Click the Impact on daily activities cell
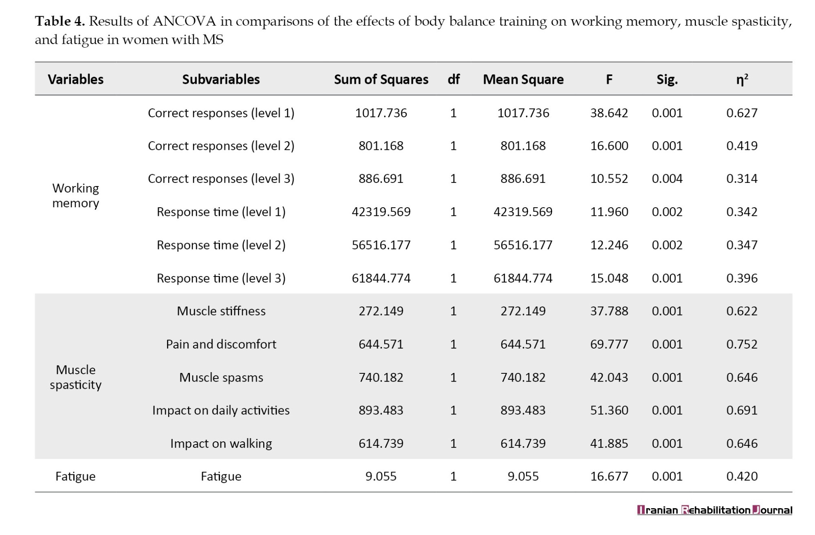This screenshot has height=535, width=815. [x=221, y=410]
